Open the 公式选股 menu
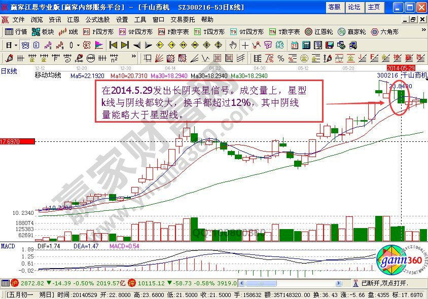The width and height of the screenshot is (428, 299). [x=97, y=20]
